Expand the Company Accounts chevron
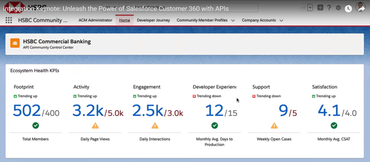Viewport: 370px width, 162px height. pyautogui.click(x=281, y=21)
